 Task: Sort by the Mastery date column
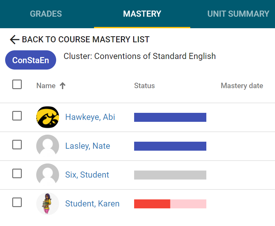pyautogui.click(x=242, y=86)
